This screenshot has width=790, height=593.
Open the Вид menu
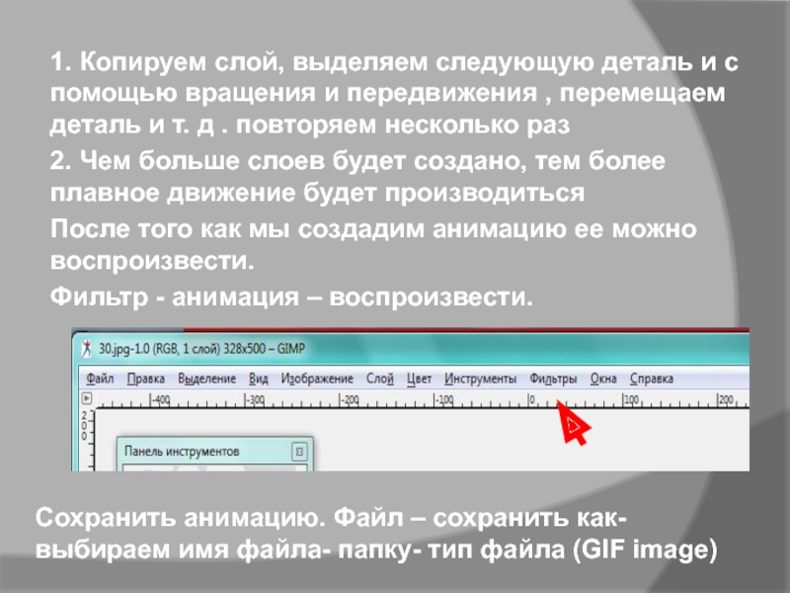(x=258, y=379)
